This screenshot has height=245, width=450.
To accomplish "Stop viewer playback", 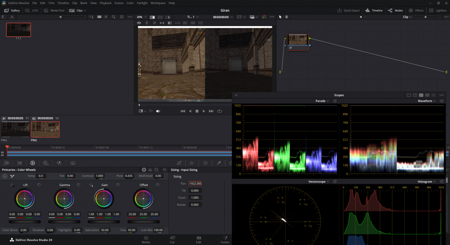I will [x=197, y=111].
